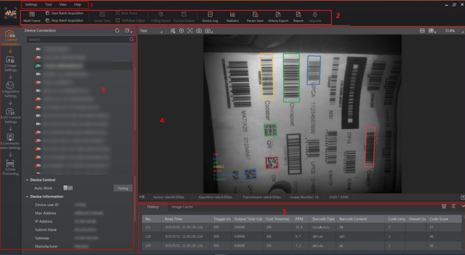
Task: Open the grid layout dropdown
Action: tap(432, 30)
